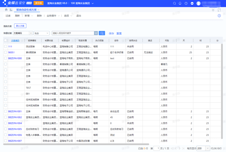Image resolution: width=226 pixels, height=152 pixels.
Task: Click the 重置 reset link
Action: 120,33
